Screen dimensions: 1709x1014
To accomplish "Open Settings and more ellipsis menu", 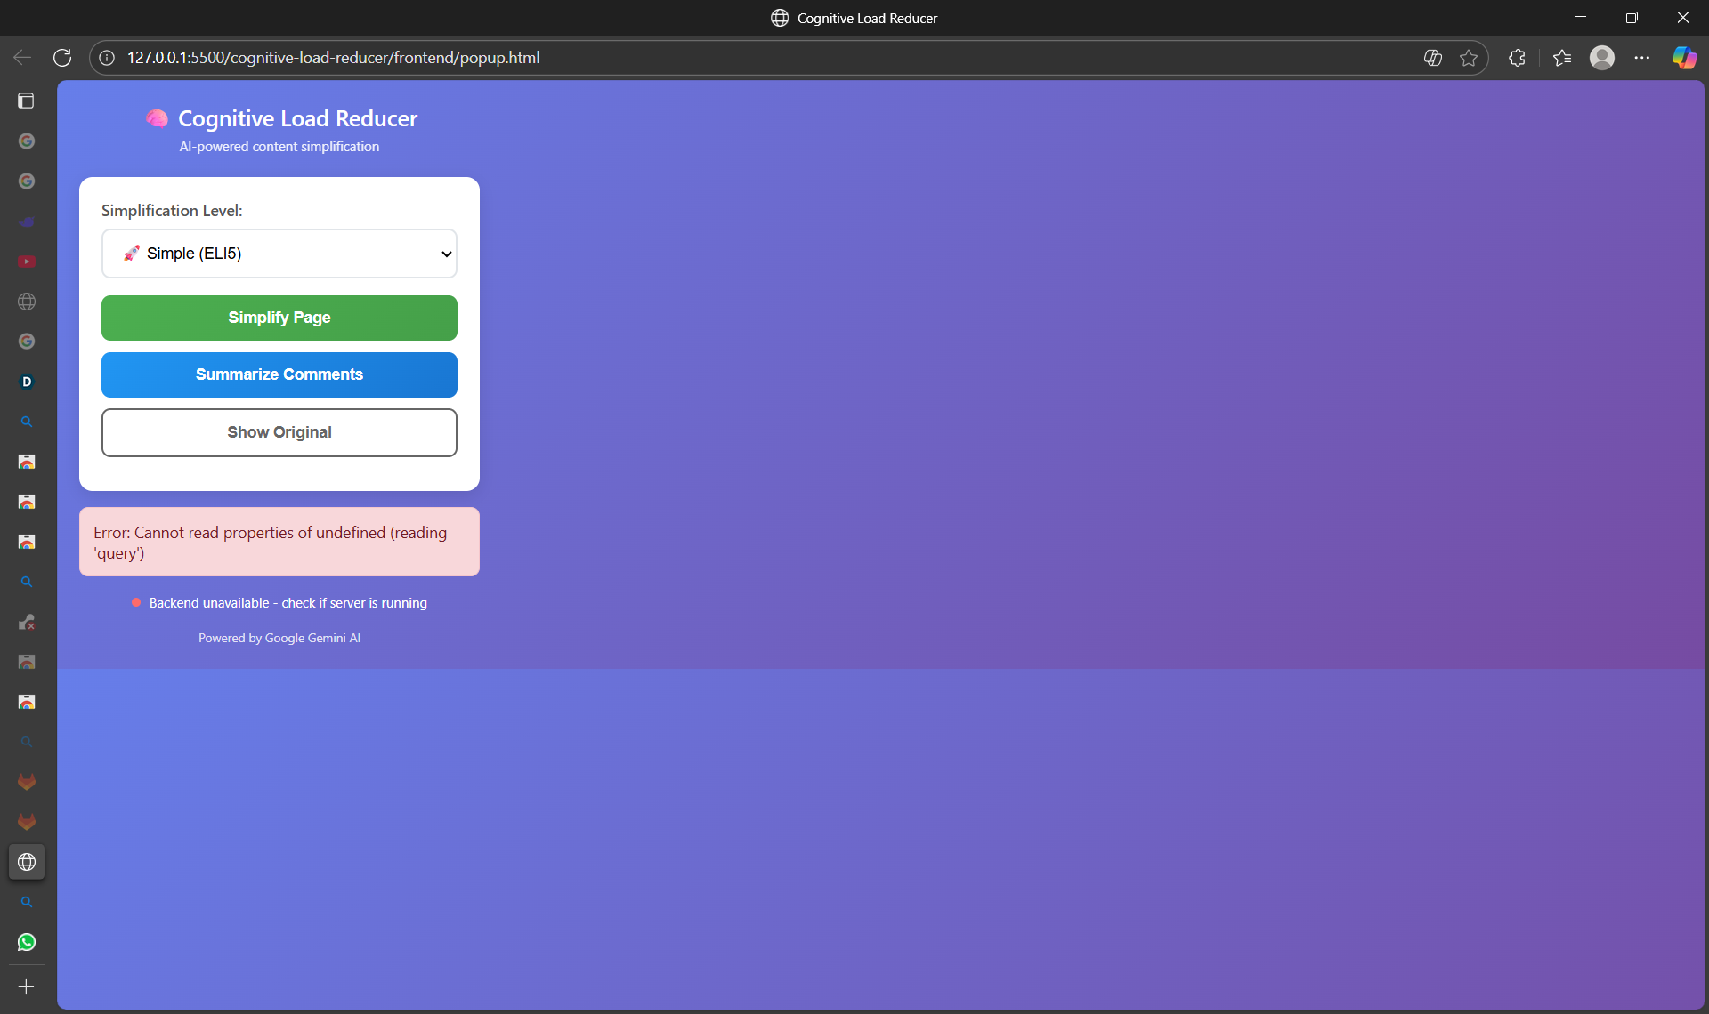I will (1642, 58).
